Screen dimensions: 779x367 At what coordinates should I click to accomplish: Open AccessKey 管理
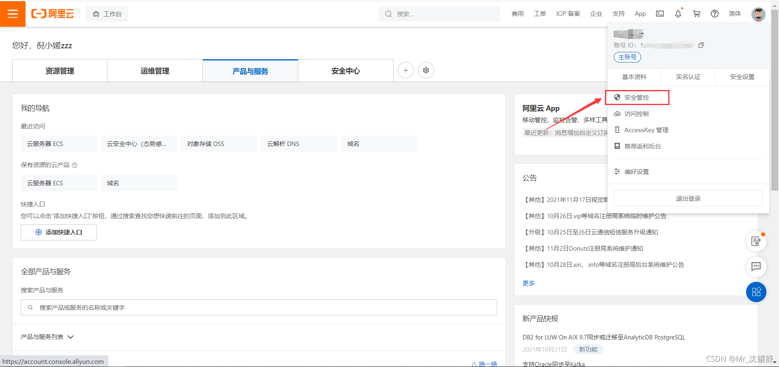646,130
